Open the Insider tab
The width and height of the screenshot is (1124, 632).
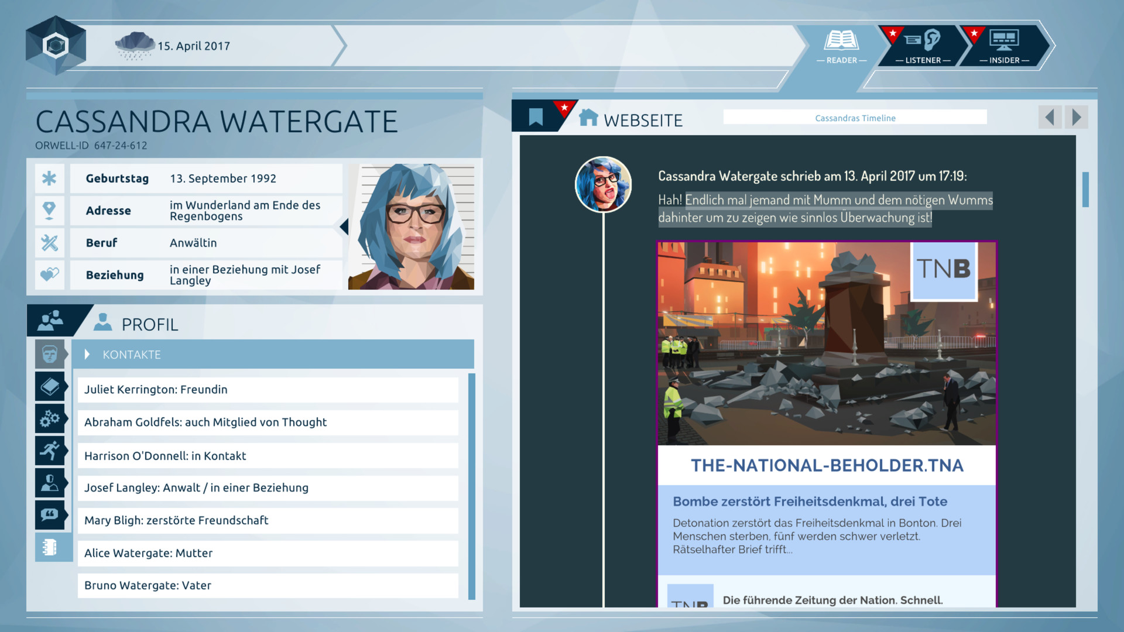[1004, 46]
